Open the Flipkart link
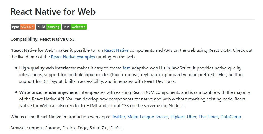The width and height of the screenshot is (263, 134). point(177,117)
